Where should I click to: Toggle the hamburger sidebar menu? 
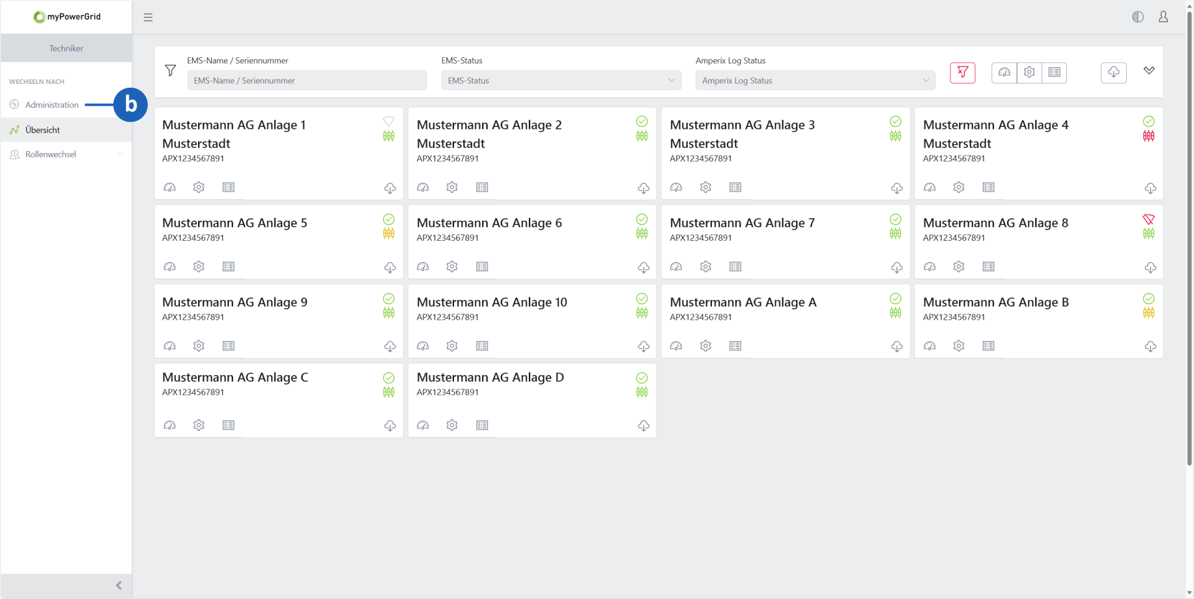click(148, 17)
